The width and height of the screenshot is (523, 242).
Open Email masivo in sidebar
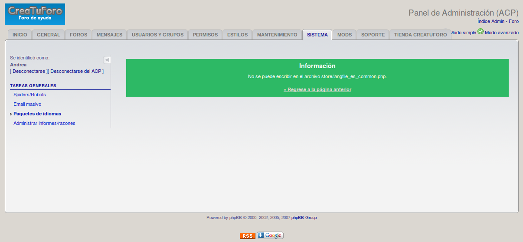27,104
